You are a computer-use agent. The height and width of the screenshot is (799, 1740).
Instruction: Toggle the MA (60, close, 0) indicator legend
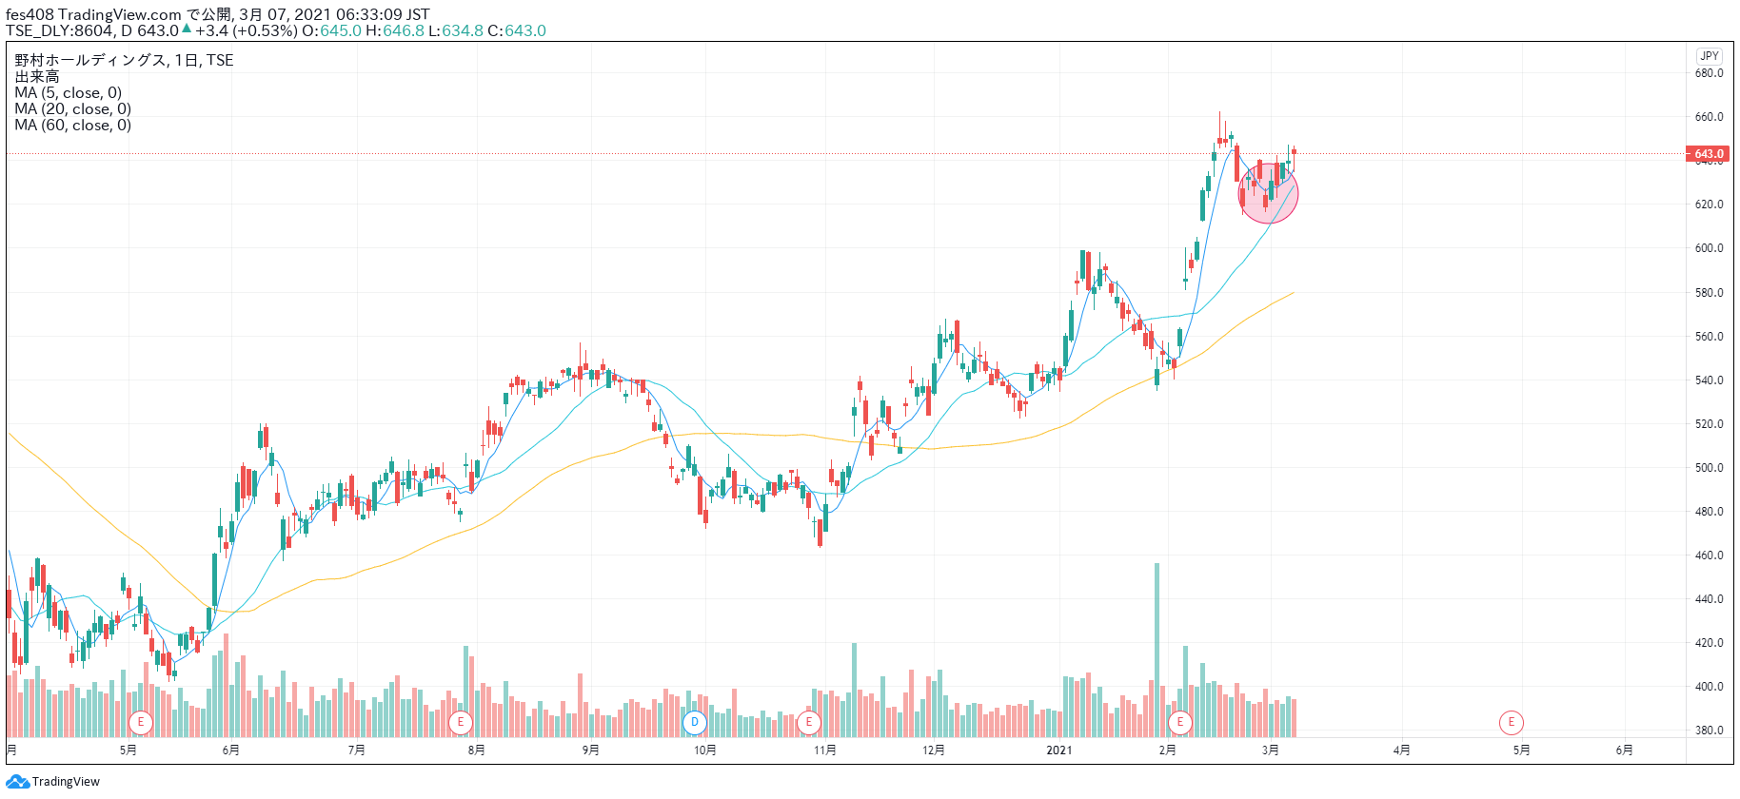[72, 125]
